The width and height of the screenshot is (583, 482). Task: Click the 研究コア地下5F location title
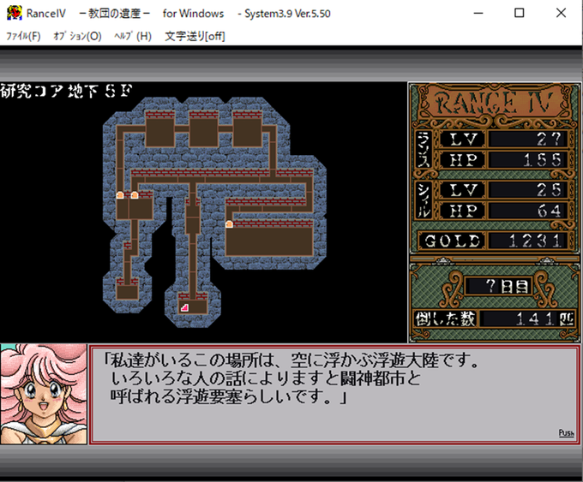point(66,91)
